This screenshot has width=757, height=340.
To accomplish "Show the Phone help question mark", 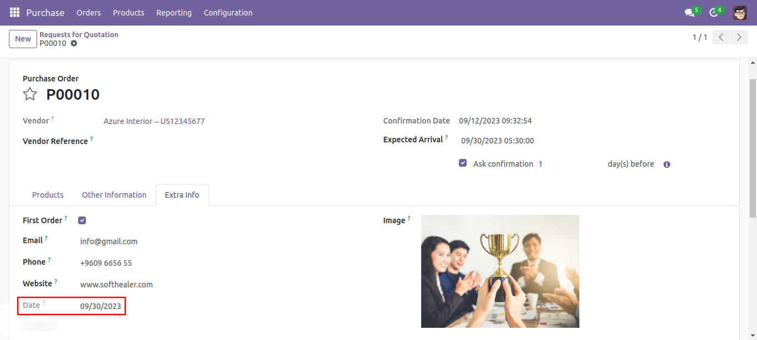I will [x=49, y=259].
